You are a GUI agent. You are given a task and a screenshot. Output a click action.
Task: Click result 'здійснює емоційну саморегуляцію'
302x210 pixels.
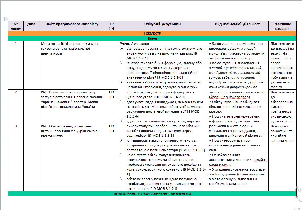(164, 128)
